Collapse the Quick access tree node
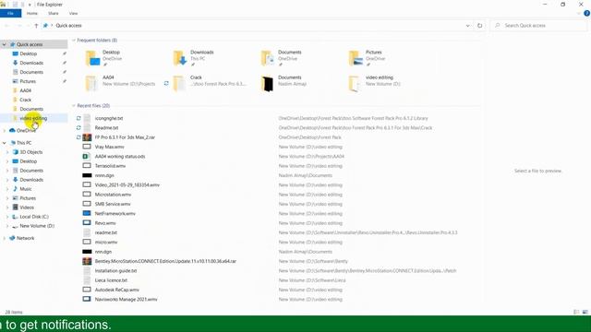The image size is (591, 332). point(4,44)
